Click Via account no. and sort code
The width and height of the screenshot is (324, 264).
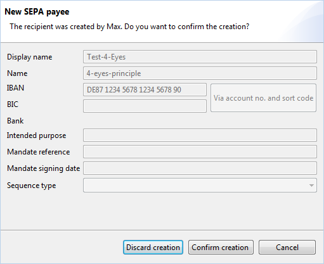point(263,98)
